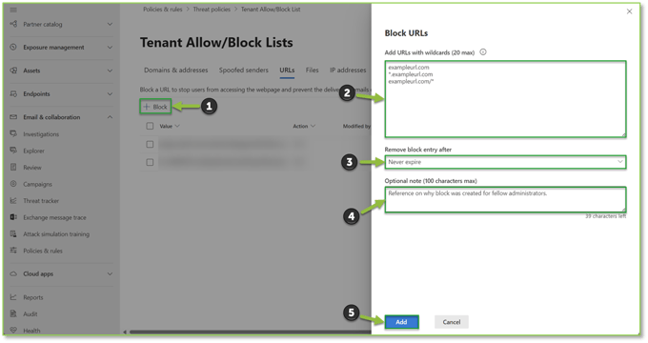
Task: Click Tenant Allow/Block List breadcrumb
Action: point(271,10)
